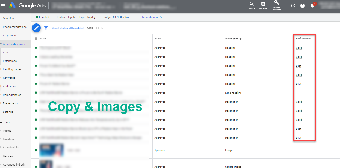Toggle the green status dot of first Headline asset
The height and width of the screenshot is (168, 340).
pyautogui.click(x=36, y=48)
